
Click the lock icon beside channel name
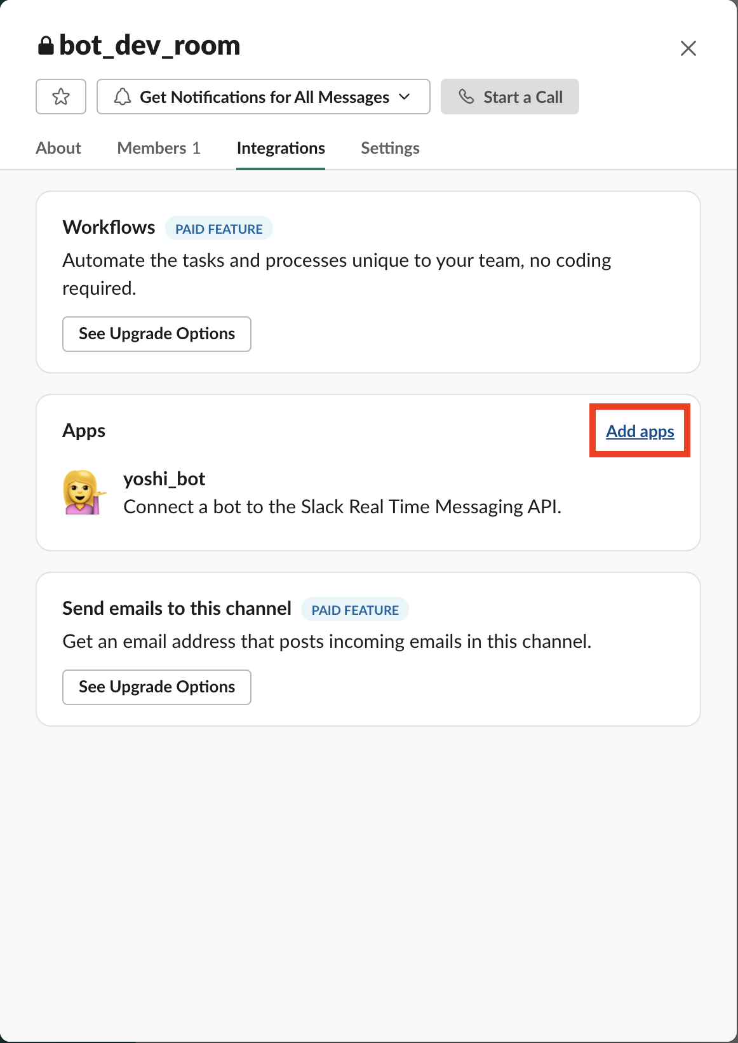(x=46, y=46)
